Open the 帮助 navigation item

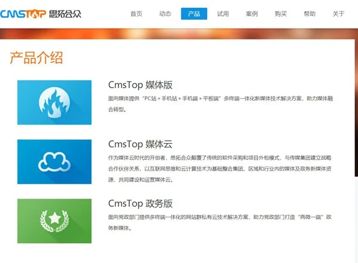[x=310, y=14]
